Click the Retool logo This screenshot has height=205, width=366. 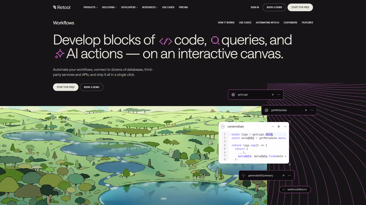61,7
